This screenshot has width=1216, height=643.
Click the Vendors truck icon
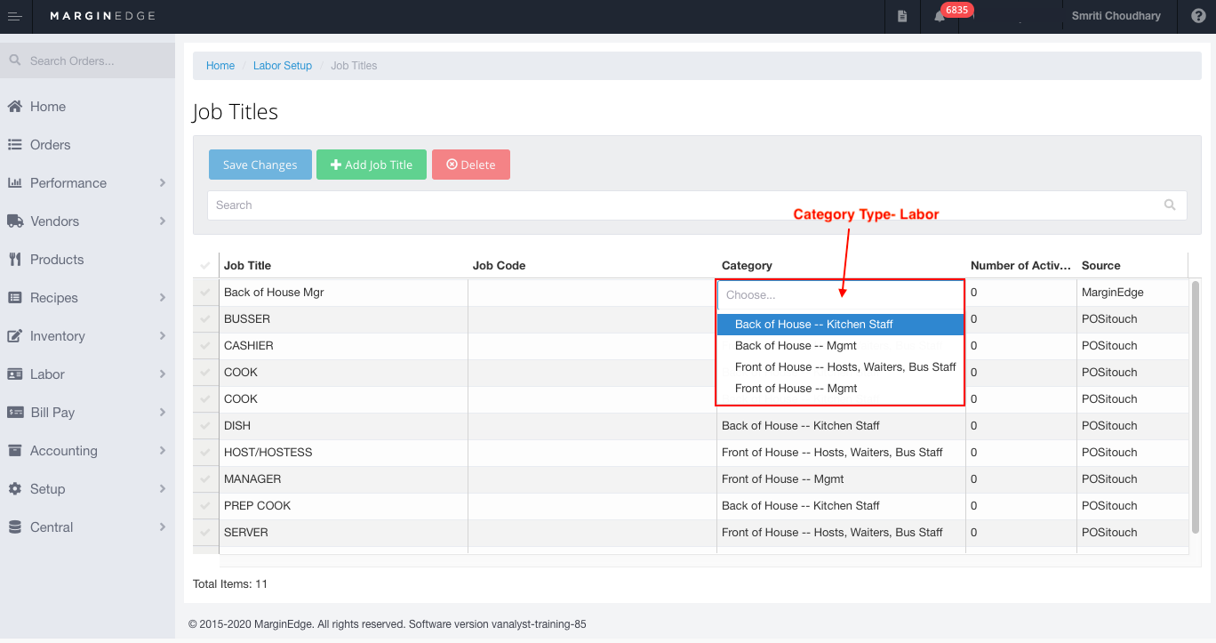(15, 221)
